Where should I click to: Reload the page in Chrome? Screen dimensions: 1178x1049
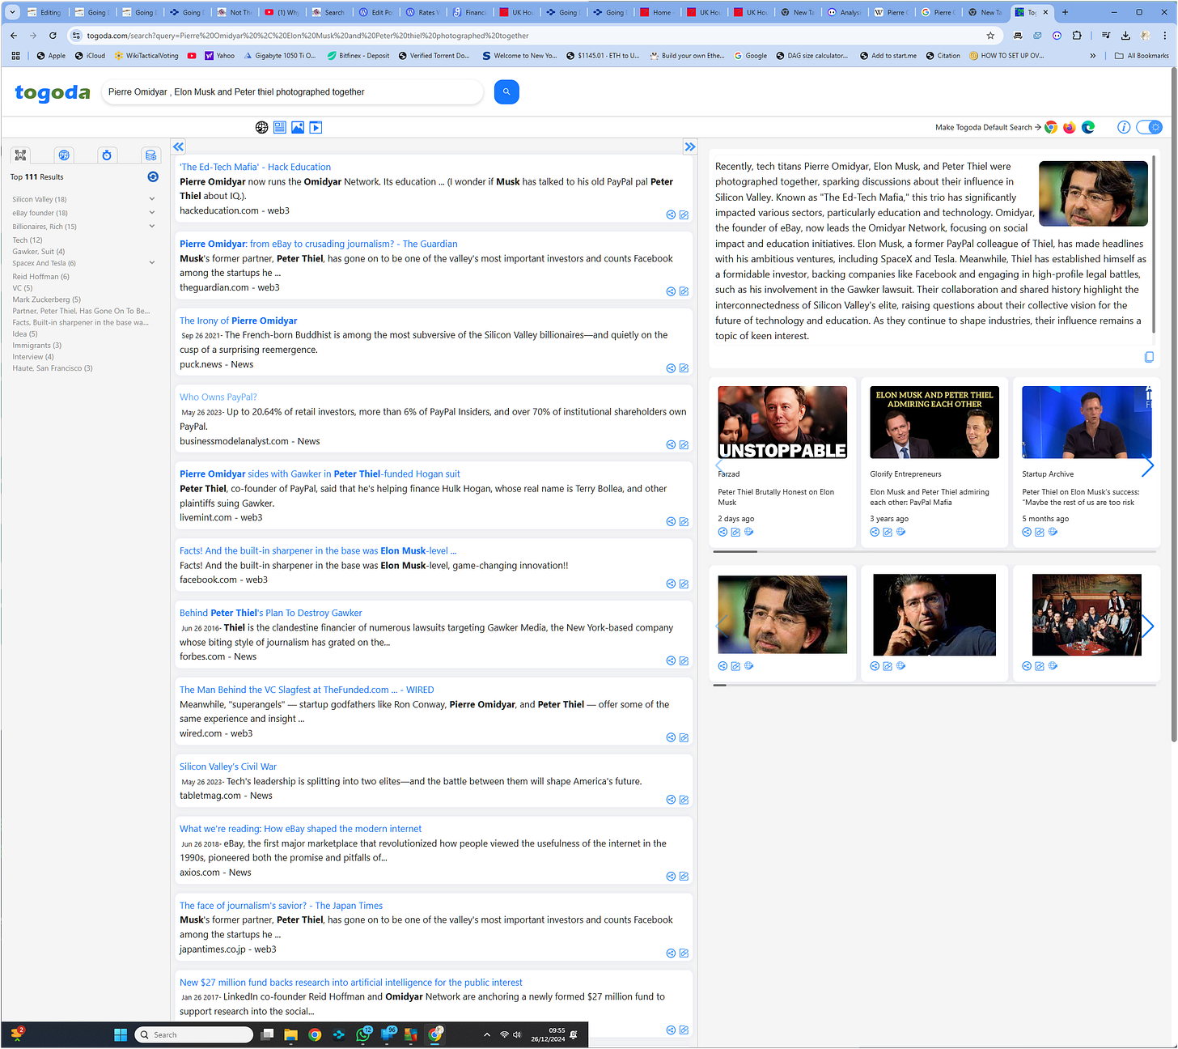53,36
